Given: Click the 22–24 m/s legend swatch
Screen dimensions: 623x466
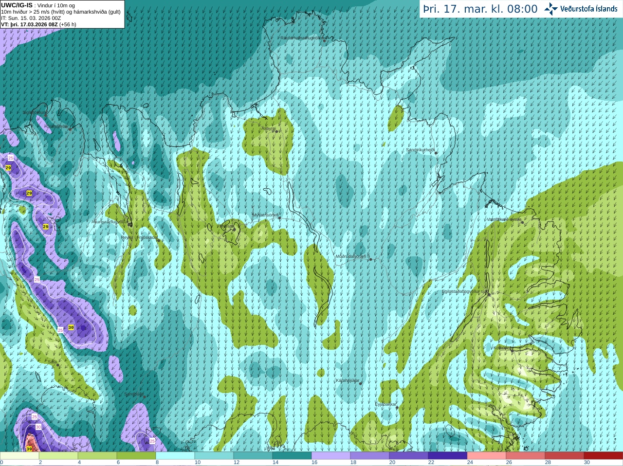Looking at the screenshot, I should (448, 456).
